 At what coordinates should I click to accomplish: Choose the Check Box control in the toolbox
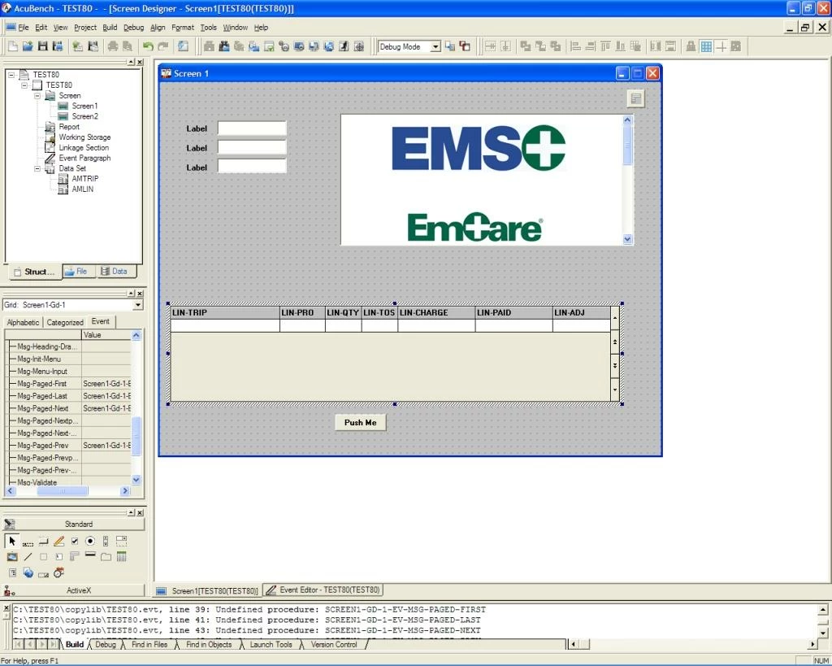point(74,542)
